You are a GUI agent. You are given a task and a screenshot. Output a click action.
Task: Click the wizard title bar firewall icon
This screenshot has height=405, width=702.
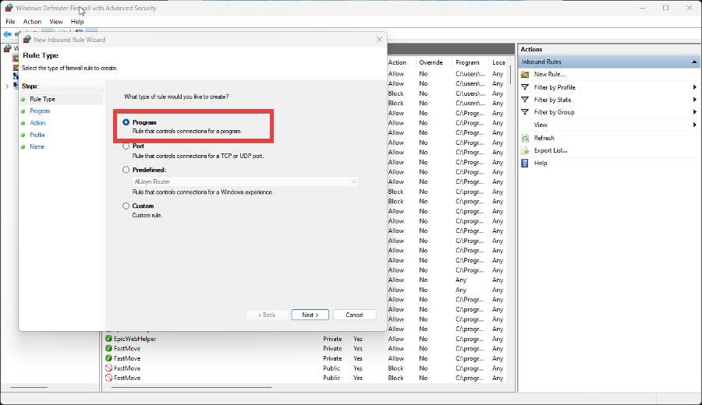pyautogui.click(x=27, y=40)
